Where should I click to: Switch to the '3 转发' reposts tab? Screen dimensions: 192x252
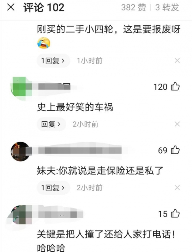(167, 8)
